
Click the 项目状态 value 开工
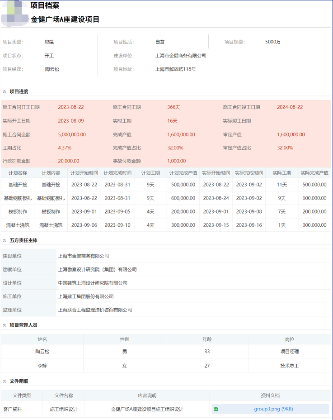click(49, 56)
